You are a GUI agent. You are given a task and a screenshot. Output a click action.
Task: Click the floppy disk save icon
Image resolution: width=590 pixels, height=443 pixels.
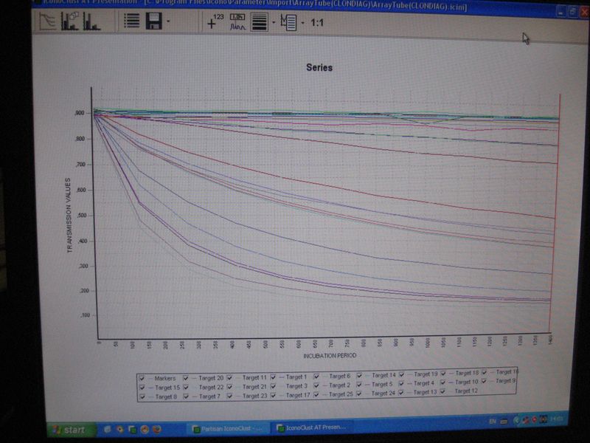pyautogui.click(x=153, y=21)
